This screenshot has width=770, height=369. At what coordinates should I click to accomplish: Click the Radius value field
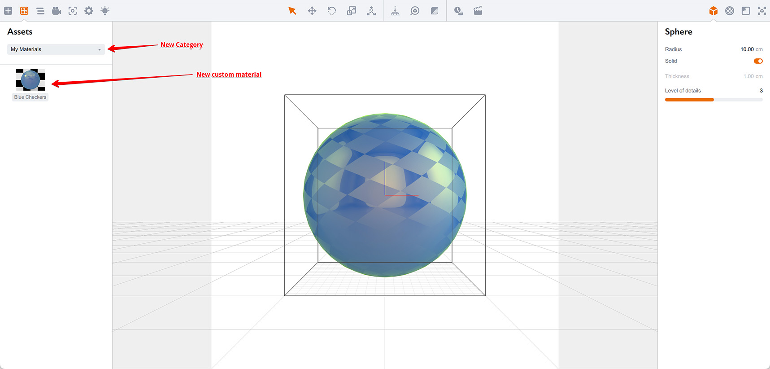point(747,49)
